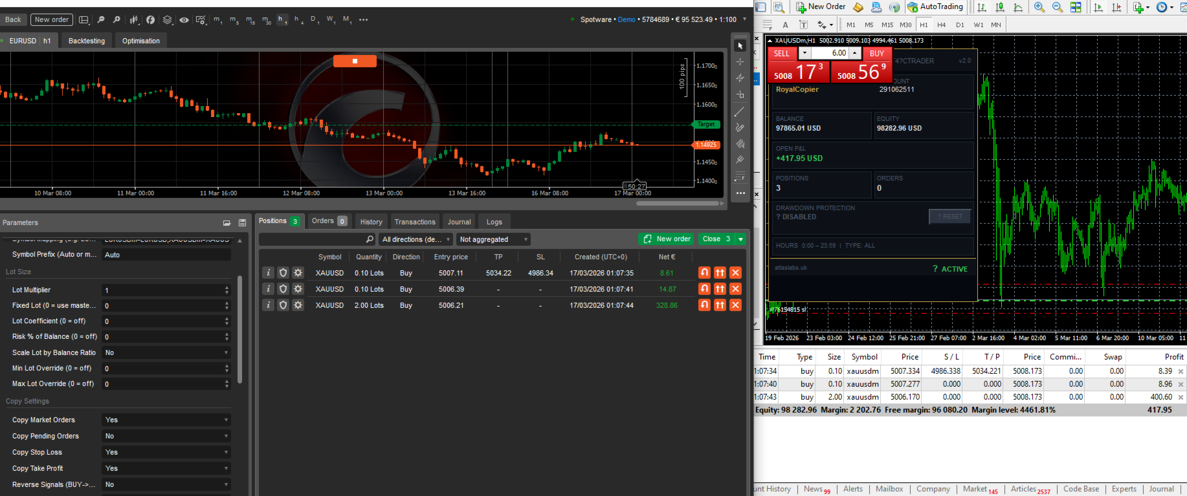Screen dimensions: 1187x496
Task: Select MetaTrader line chart icon
Action: (x=1018, y=7)
